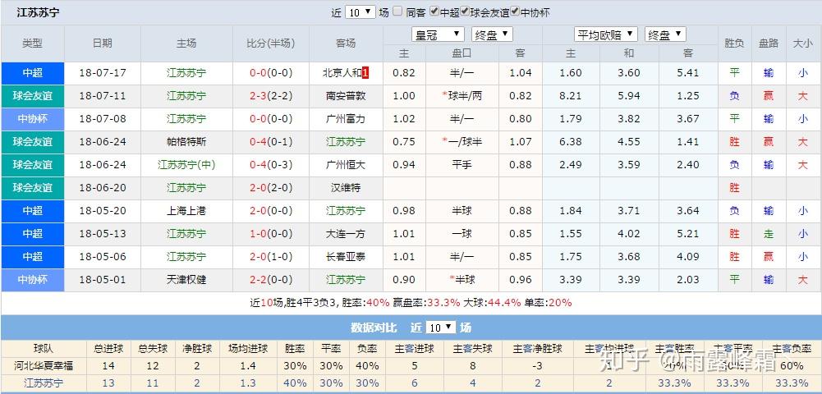Click the 净胜球 column header
Viewport: 822px width, 394px height.
[197, 348]
